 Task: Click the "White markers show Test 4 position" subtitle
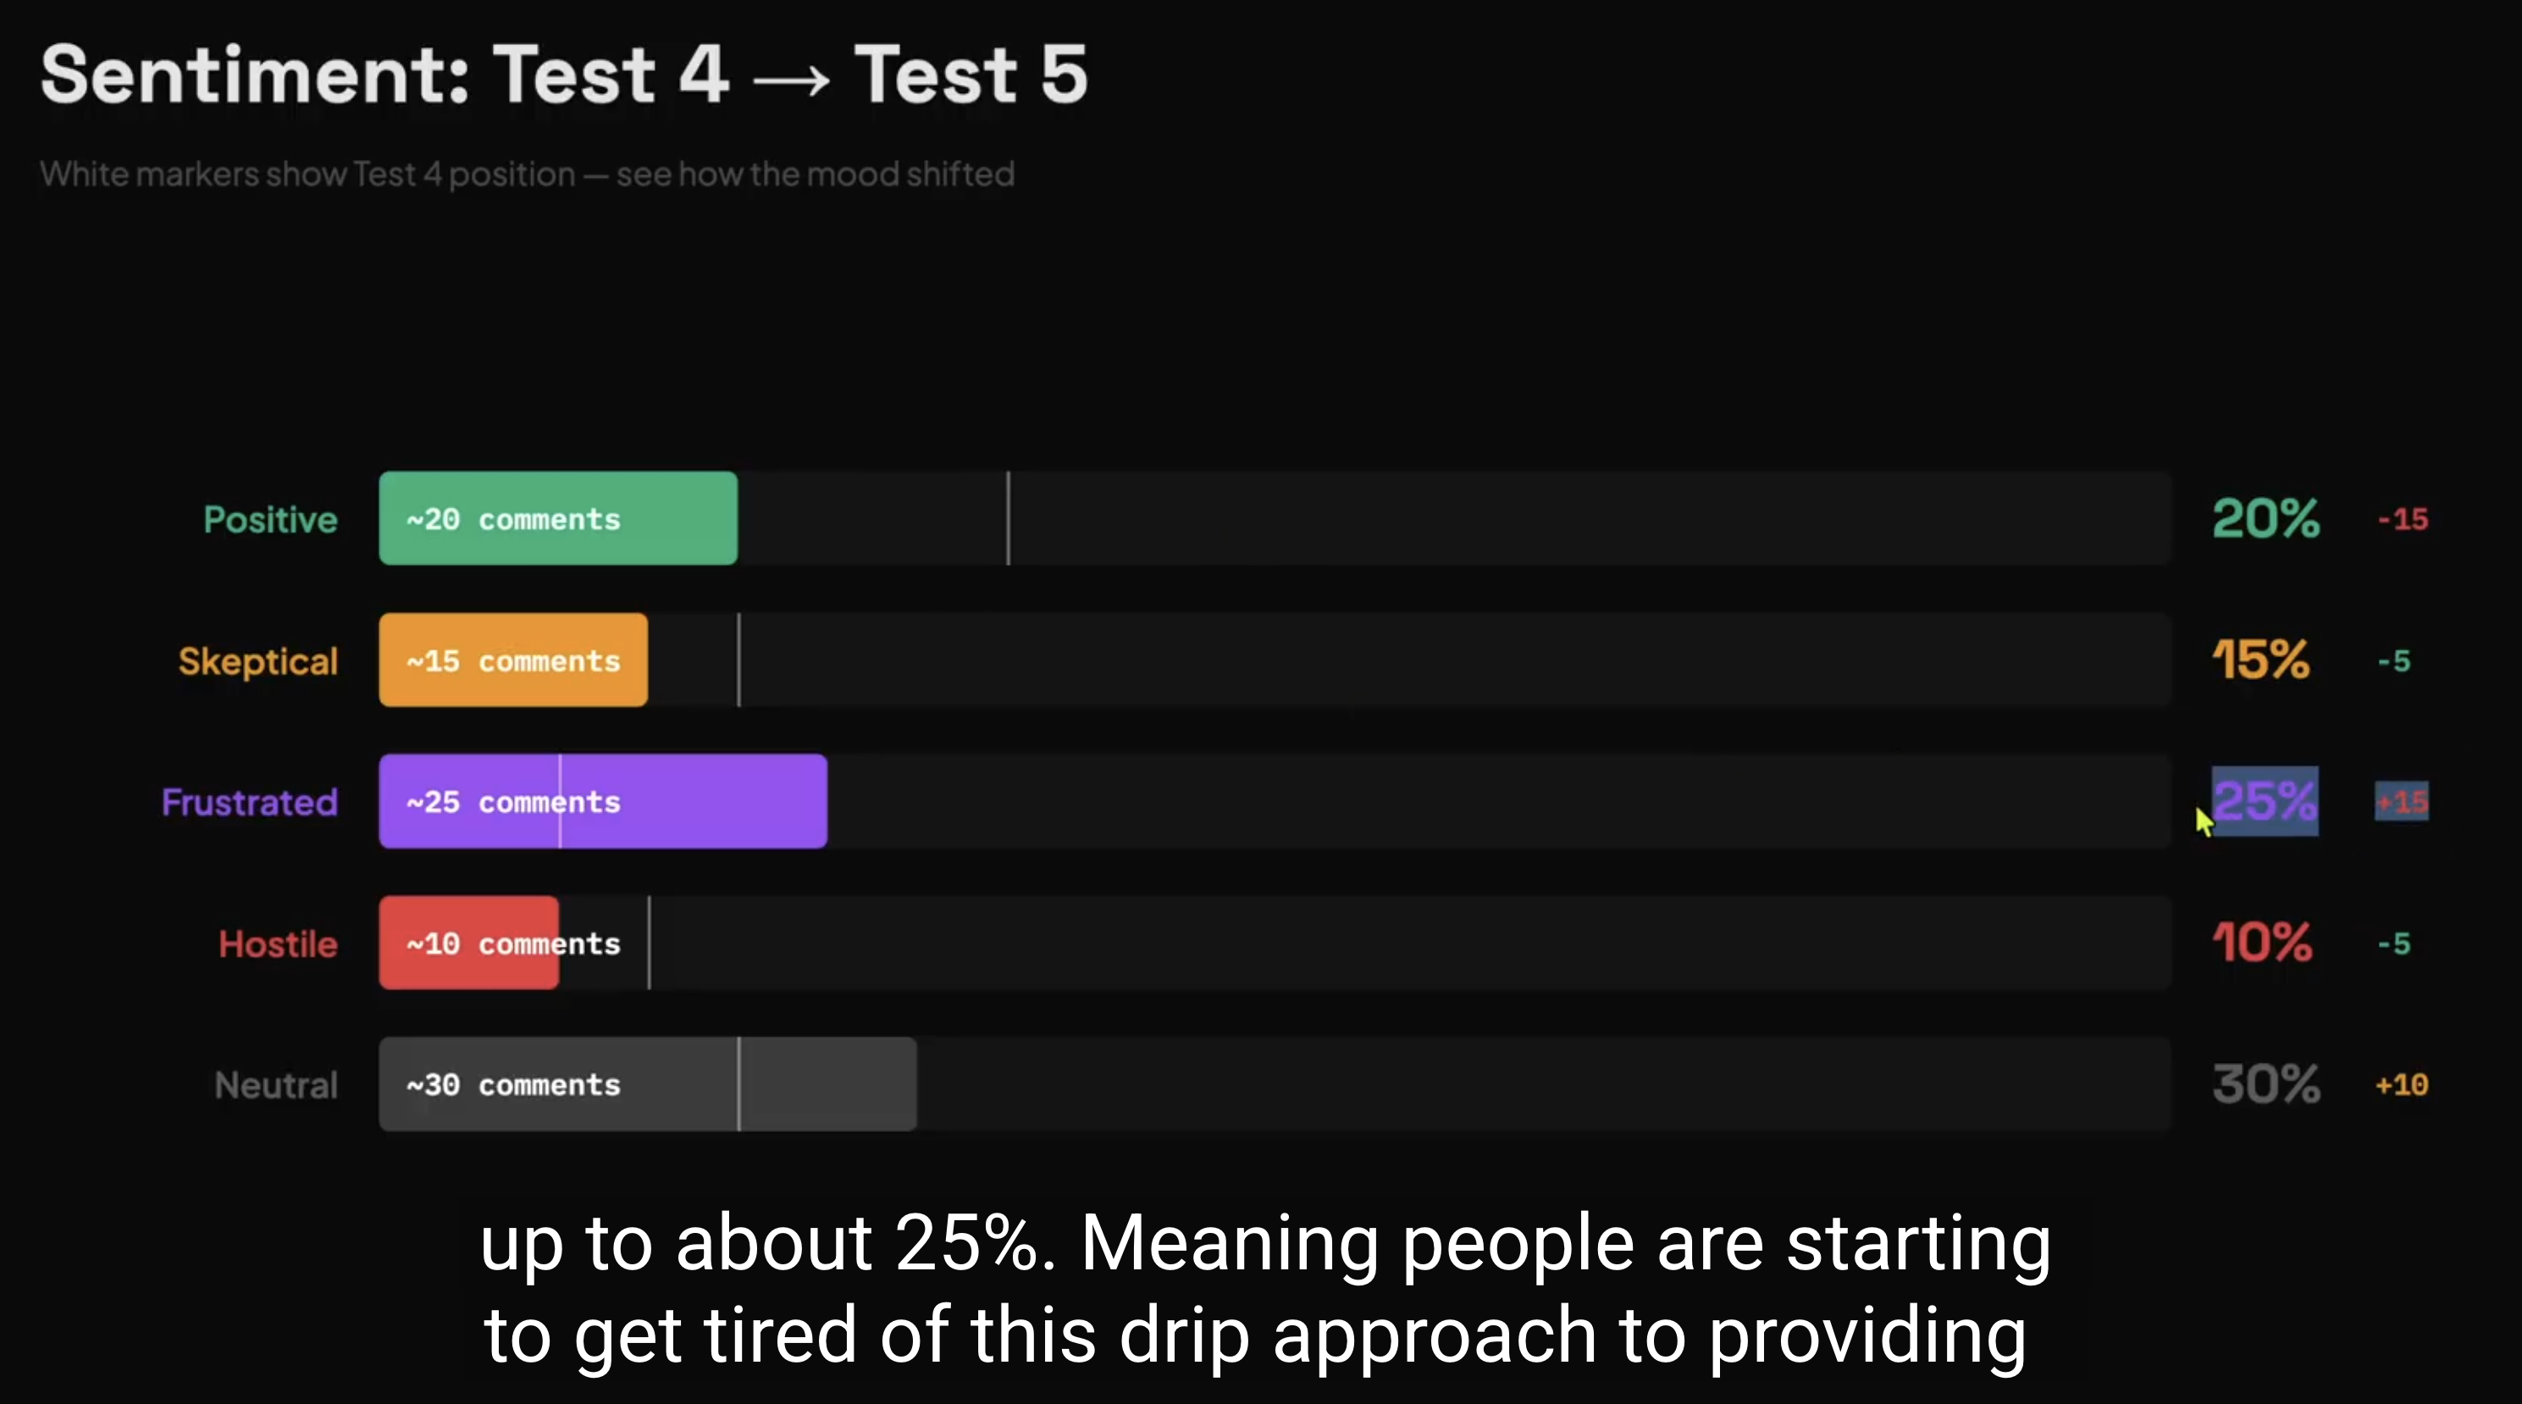(527, 174)
